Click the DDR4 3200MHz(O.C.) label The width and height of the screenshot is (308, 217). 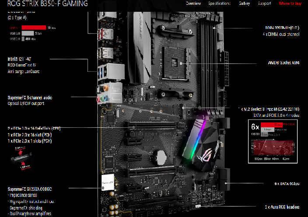282,28
